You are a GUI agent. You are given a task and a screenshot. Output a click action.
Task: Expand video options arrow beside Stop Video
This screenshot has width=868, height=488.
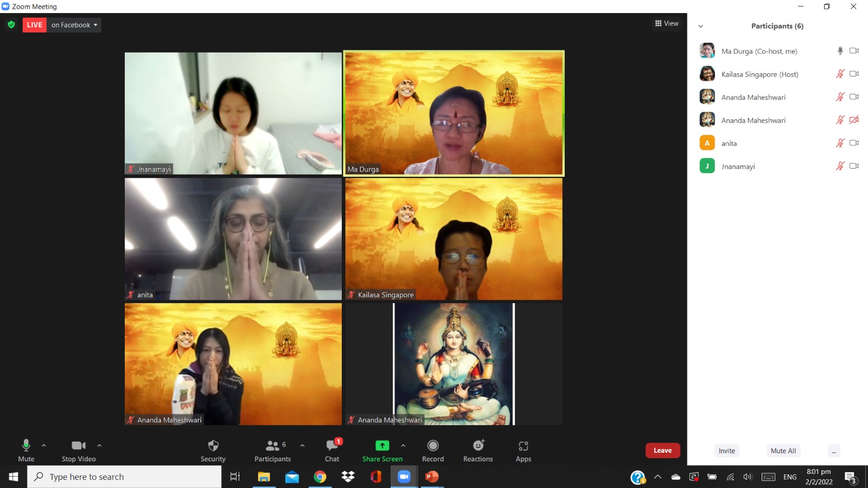coord(99,446)
